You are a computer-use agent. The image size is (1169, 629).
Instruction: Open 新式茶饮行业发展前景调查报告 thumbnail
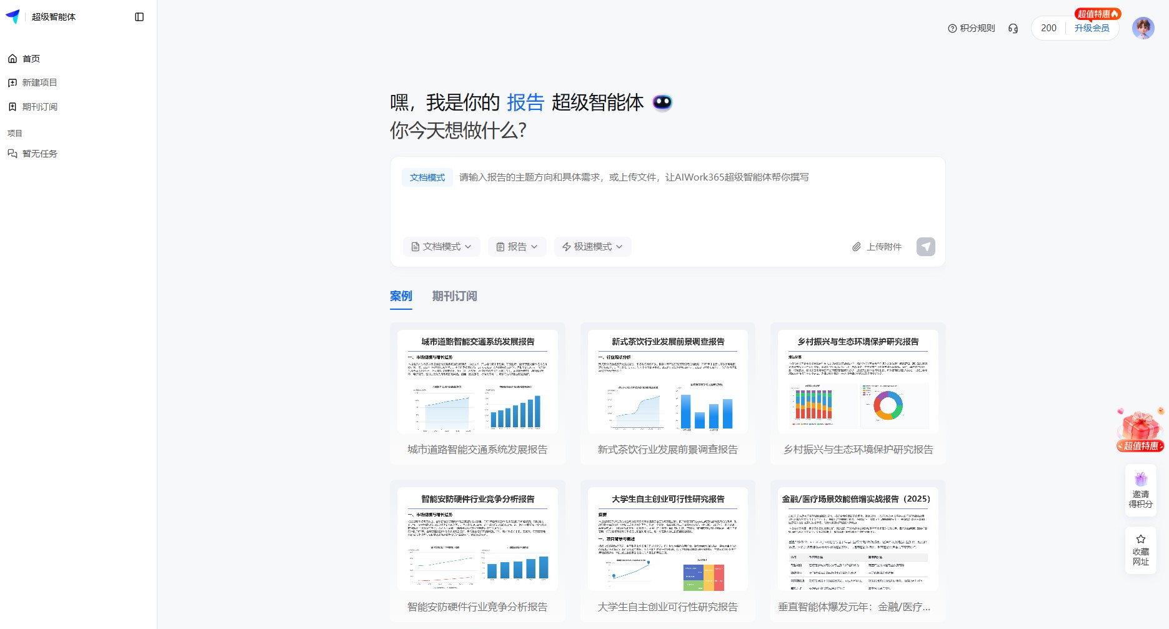tap(668, 382)
